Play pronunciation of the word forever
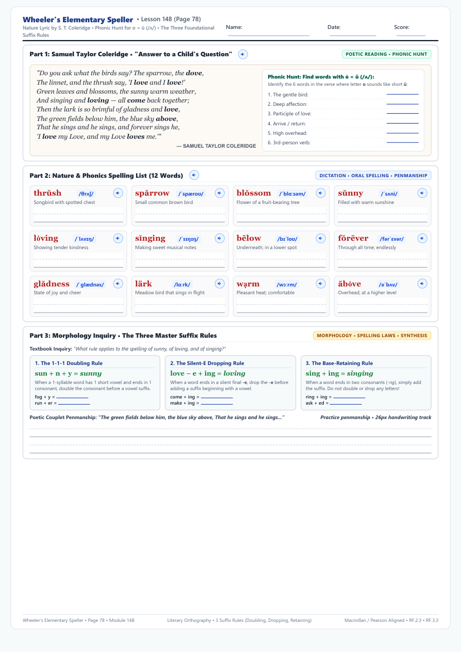The height and width of the screenshot is (652, 461). 423,239
